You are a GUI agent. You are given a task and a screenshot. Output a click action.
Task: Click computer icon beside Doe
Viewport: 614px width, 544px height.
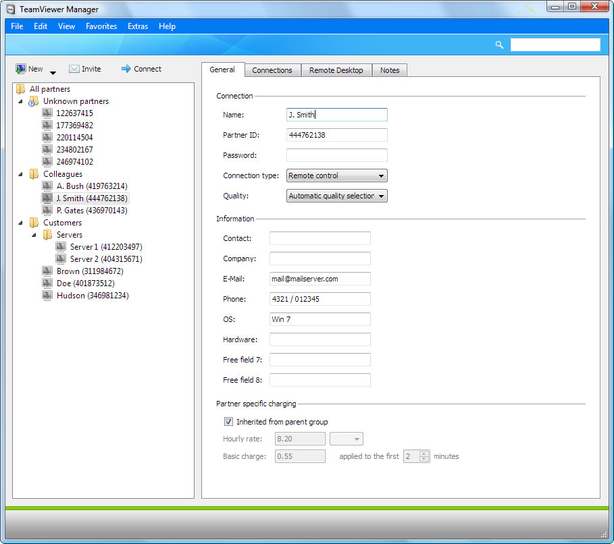pos(47,283)
